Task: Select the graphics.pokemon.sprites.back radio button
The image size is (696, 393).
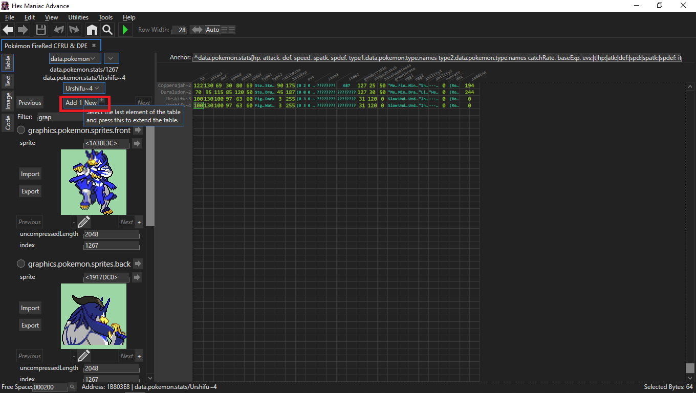Action: pyautogui.click(x=21, y=264)
